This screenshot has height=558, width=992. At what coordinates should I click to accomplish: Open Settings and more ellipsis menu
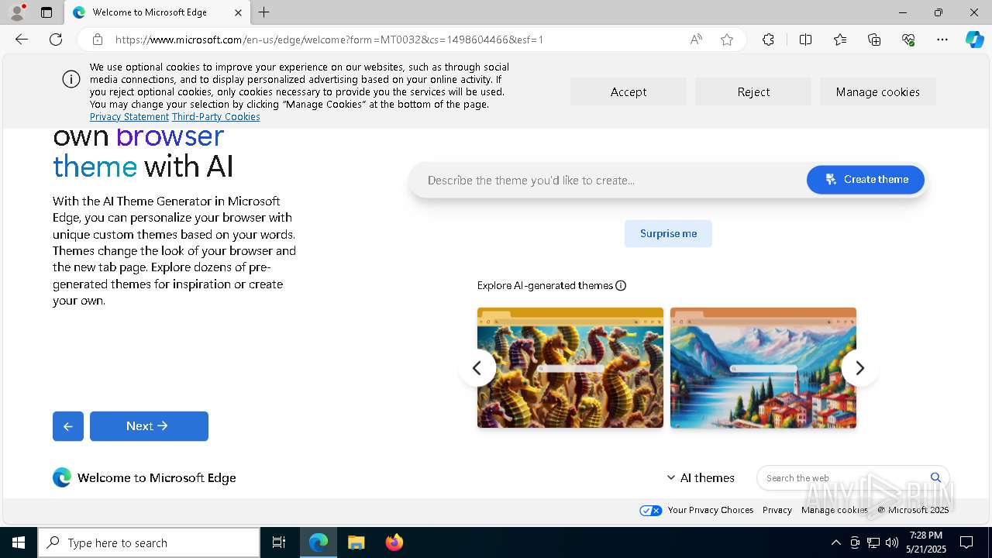942,40
